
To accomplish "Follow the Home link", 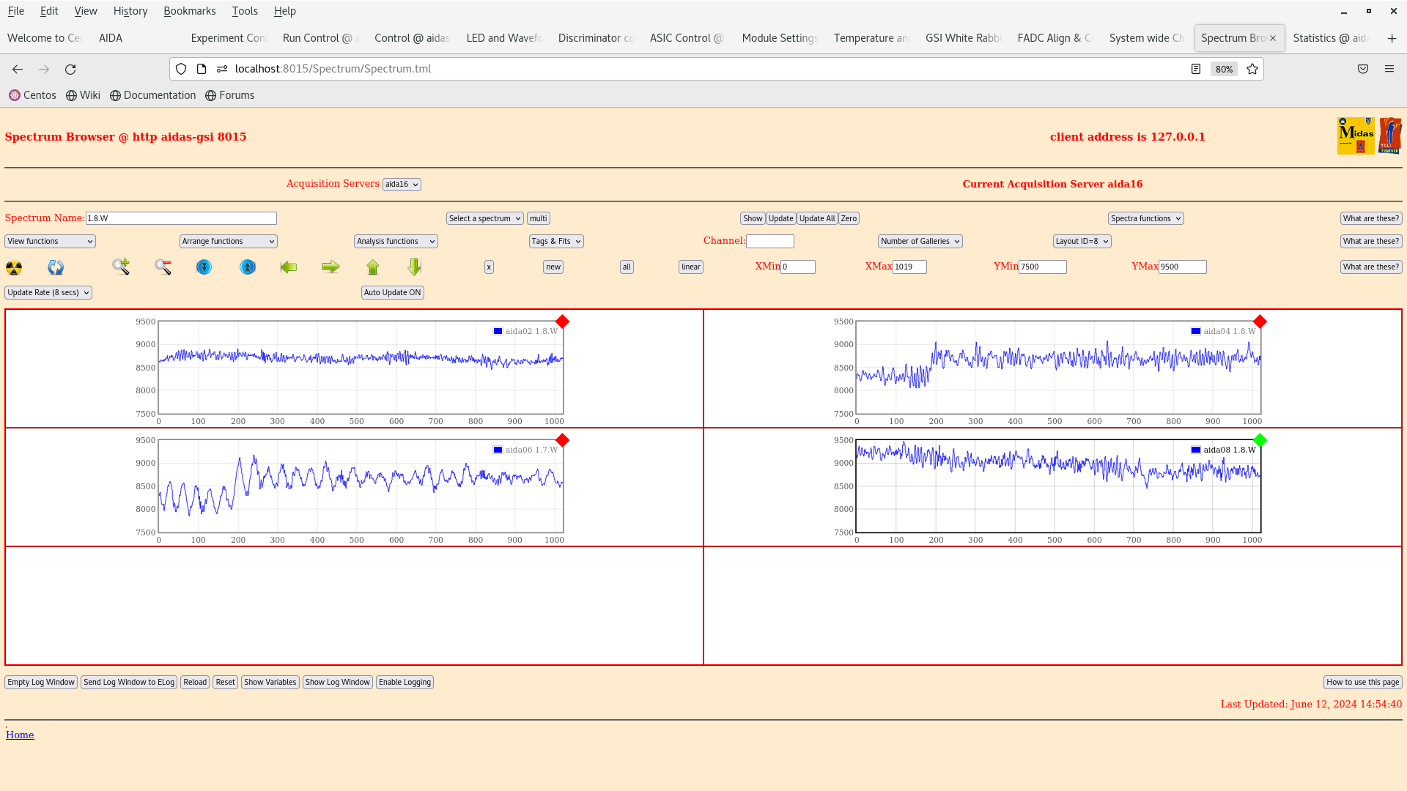I will click(20, 735).
